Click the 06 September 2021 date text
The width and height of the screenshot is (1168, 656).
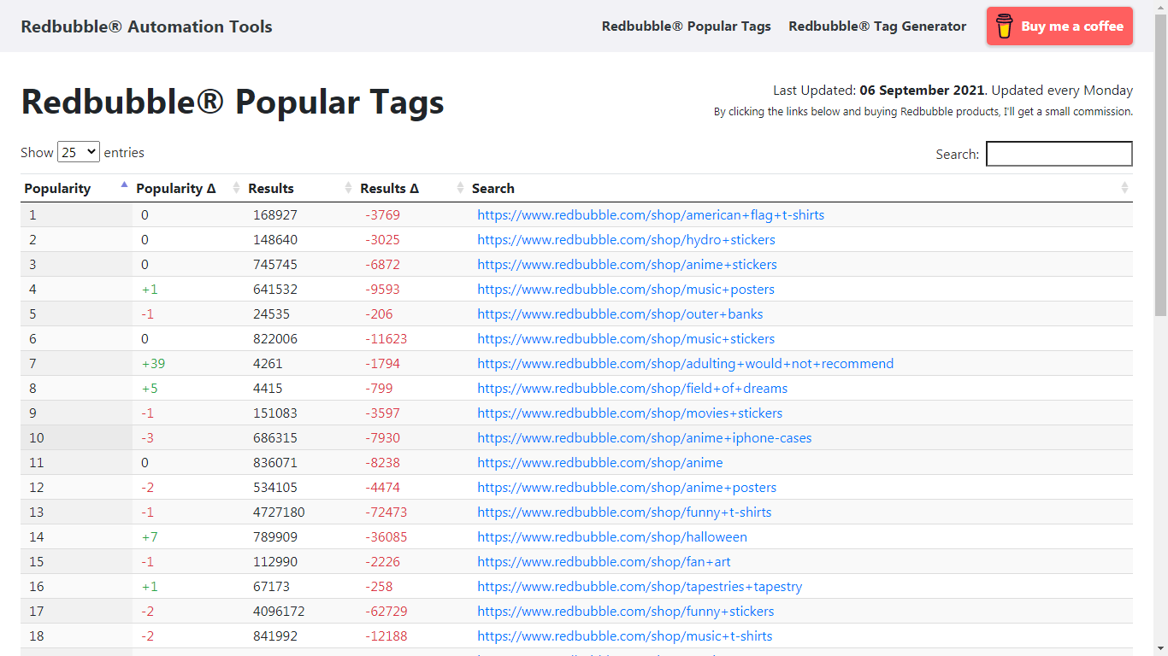pos(922,91)
